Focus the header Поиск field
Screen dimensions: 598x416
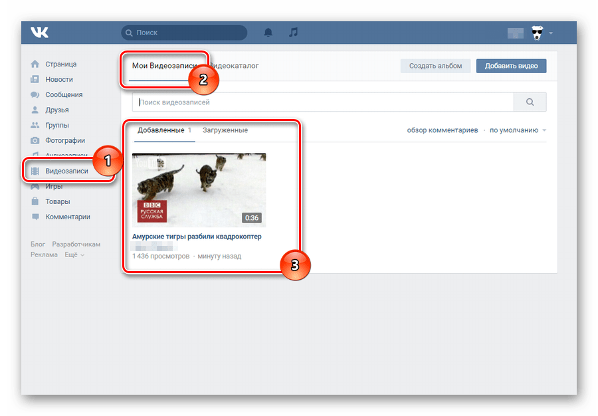[184, 33]
